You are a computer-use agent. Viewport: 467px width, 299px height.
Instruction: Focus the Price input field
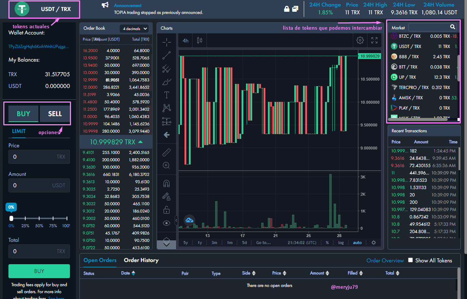click(x=39, y=156)
